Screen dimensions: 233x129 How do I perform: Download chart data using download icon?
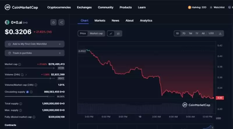tap(220, 34)
